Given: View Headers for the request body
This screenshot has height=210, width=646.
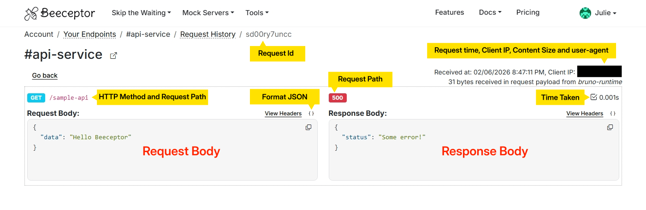Looking at the screenshot, I should 283,114.
